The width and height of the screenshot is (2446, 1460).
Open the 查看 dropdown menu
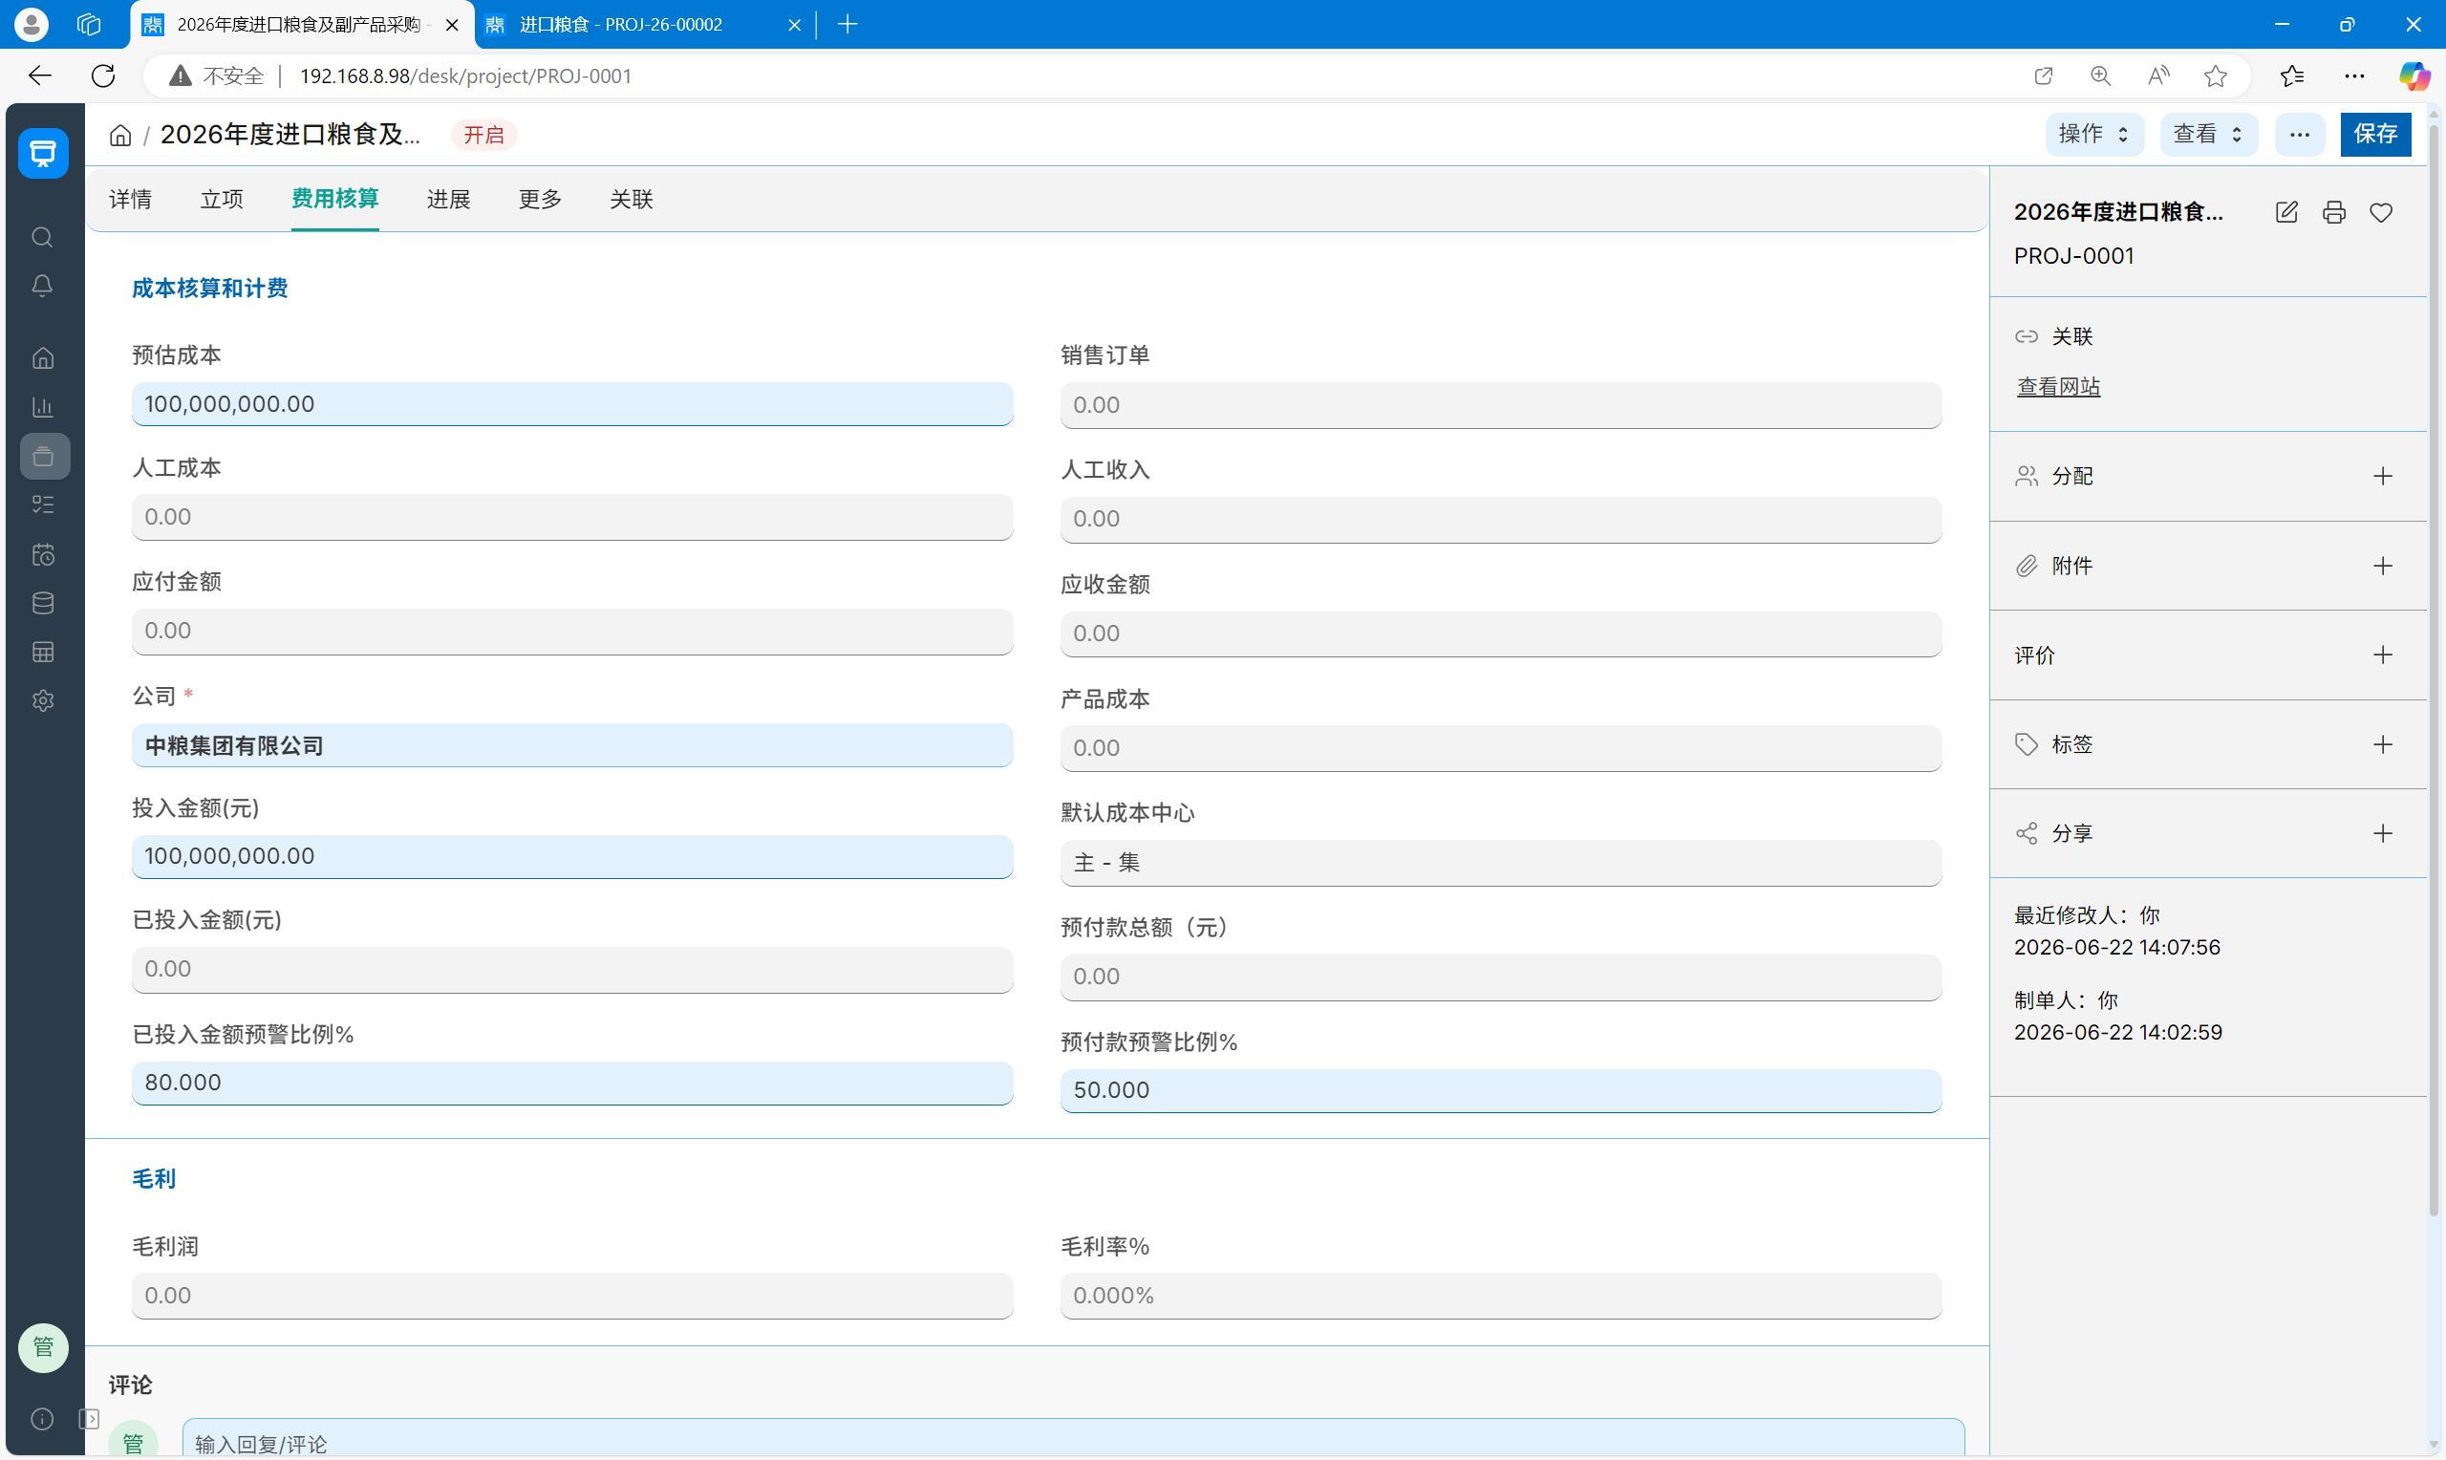[x=2209, y=134]
